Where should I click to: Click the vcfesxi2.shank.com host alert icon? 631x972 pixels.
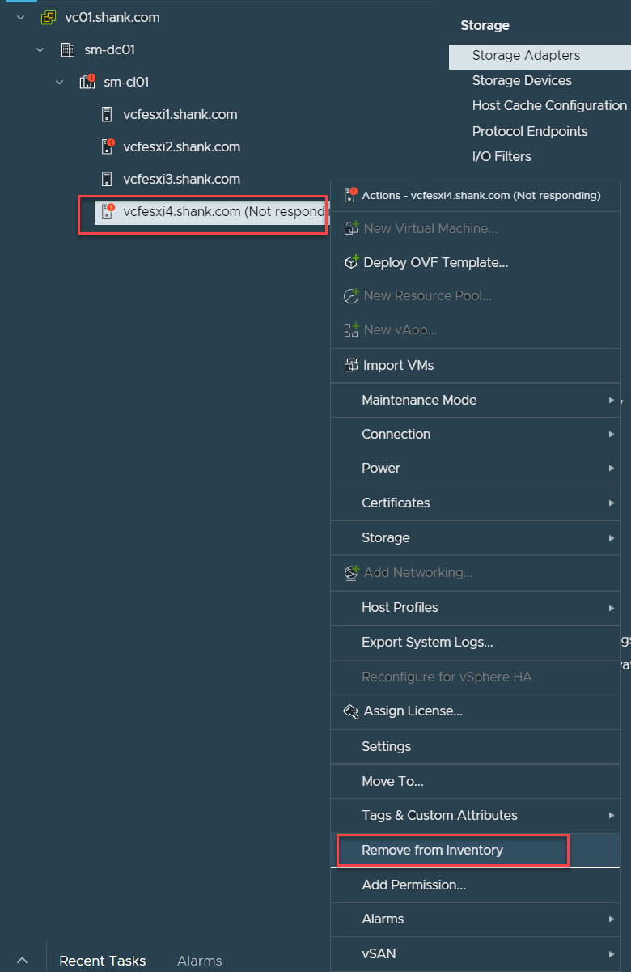coord(108,146)
